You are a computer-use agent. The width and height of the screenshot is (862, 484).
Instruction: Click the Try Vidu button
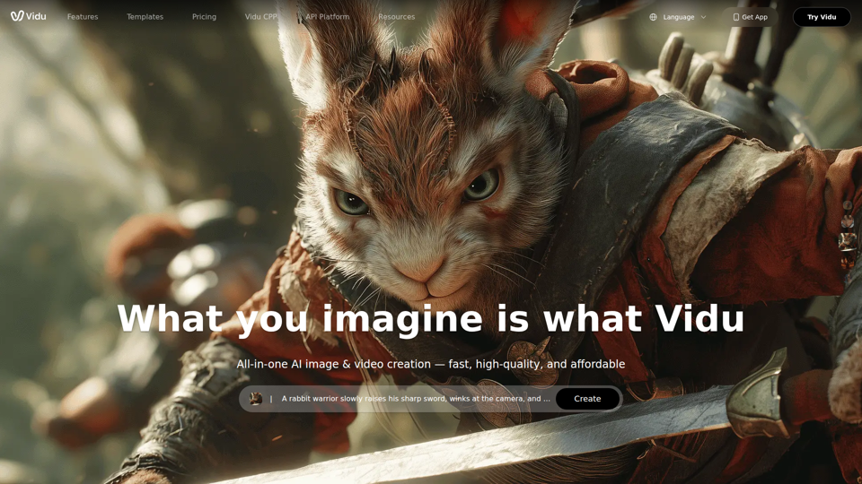[x=822, y=17]
